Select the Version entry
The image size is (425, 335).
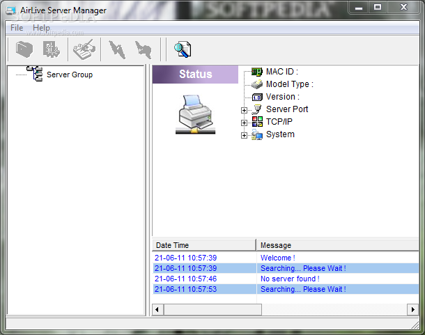pyautogui.click(x=283, y=97)
